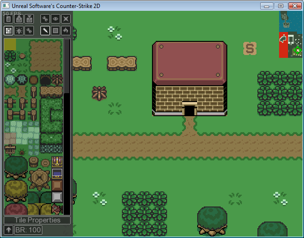
Task: Click the S spawn marker on map
Action: point(250,48)
